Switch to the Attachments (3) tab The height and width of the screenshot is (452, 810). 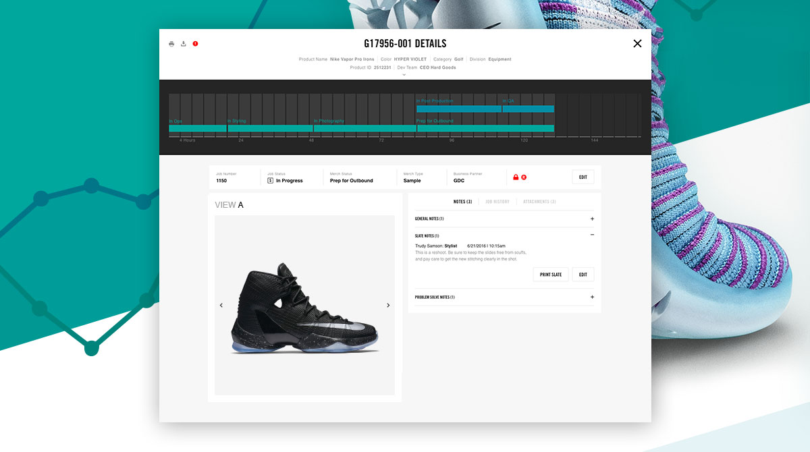(x=539, y=202)
